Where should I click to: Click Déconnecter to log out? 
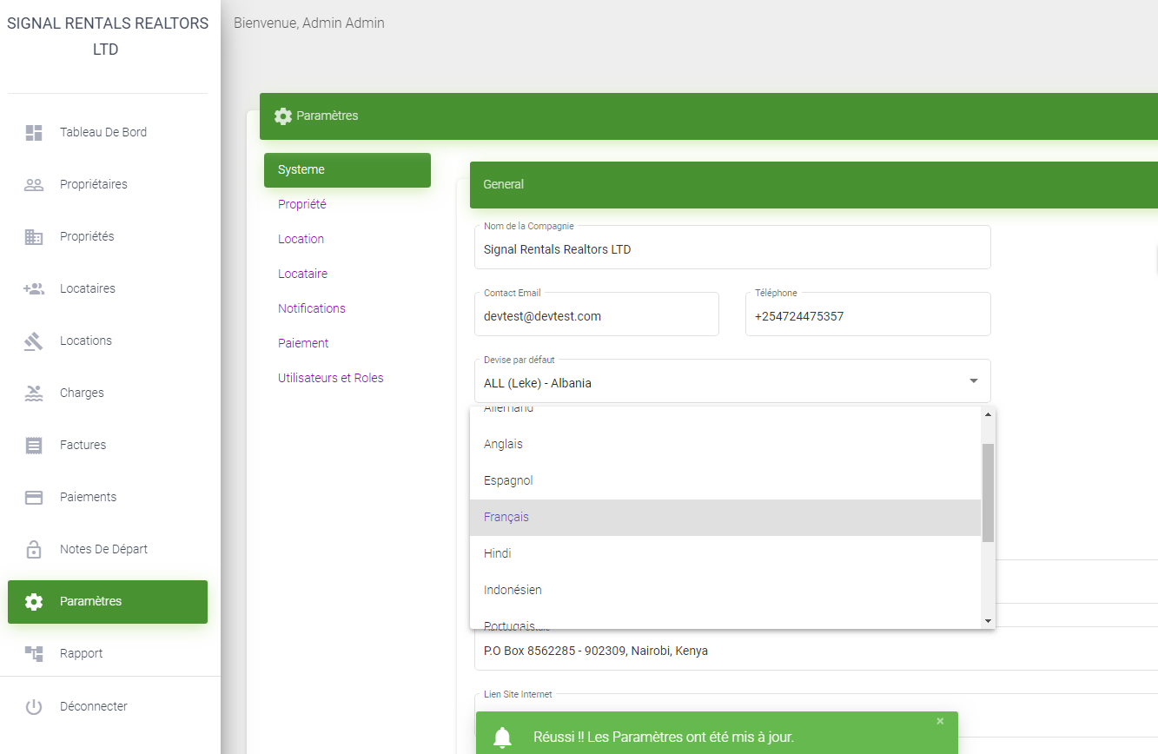pos(93,706)
